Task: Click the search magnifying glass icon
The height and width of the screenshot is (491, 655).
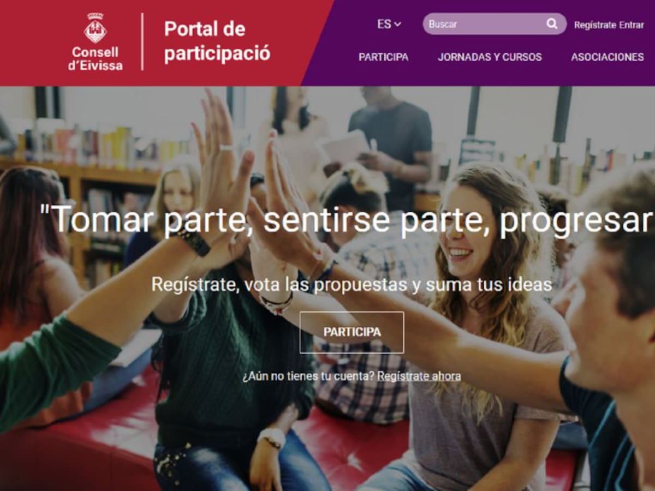Action: click(x=552, y=24)
